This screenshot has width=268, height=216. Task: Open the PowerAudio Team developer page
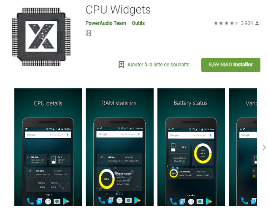tap(106, 23)
